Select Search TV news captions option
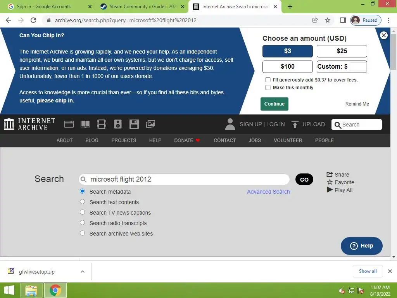The image size is (397, 298). 82,212
